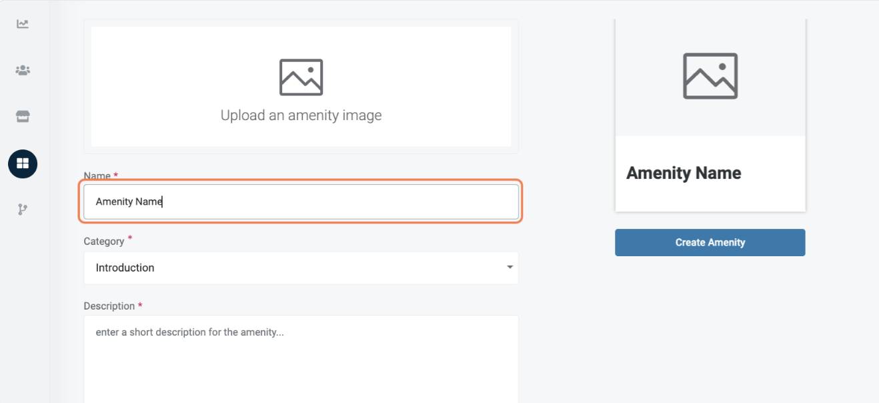Click the Description field label
Viewport: 879px width, 403px height.
(x=109, y=306)
